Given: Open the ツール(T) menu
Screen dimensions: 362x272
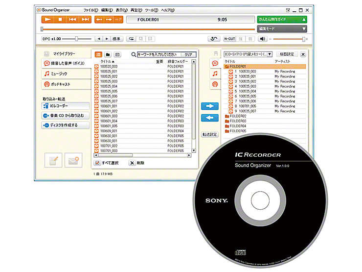Looking at the screenshot, I should [x=152, y=10].
